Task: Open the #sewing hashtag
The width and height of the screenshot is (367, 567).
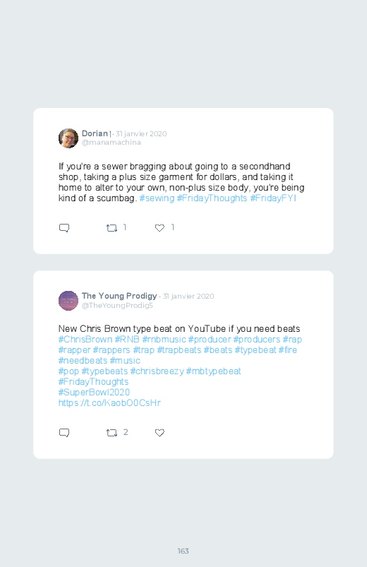Action: point(157,198)
